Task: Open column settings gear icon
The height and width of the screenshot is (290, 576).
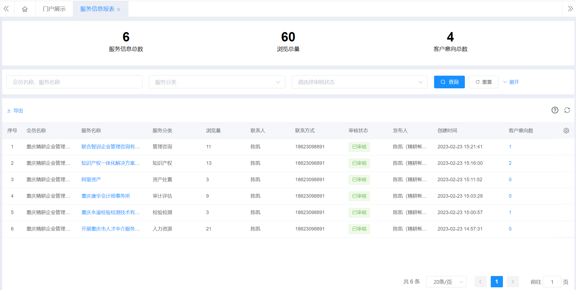Action: pyautogui.click(x=566, y=131)
